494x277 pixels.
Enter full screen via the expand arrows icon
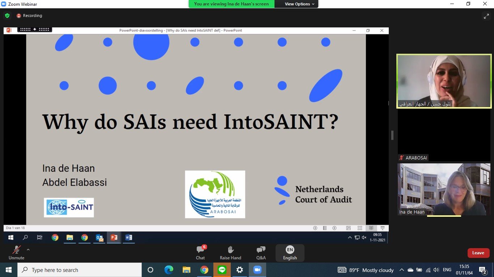[x=486, y=16]
